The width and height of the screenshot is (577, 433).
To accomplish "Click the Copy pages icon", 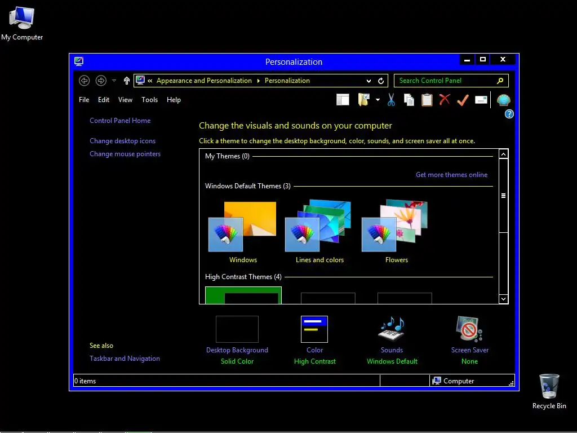I will (409, 100).
